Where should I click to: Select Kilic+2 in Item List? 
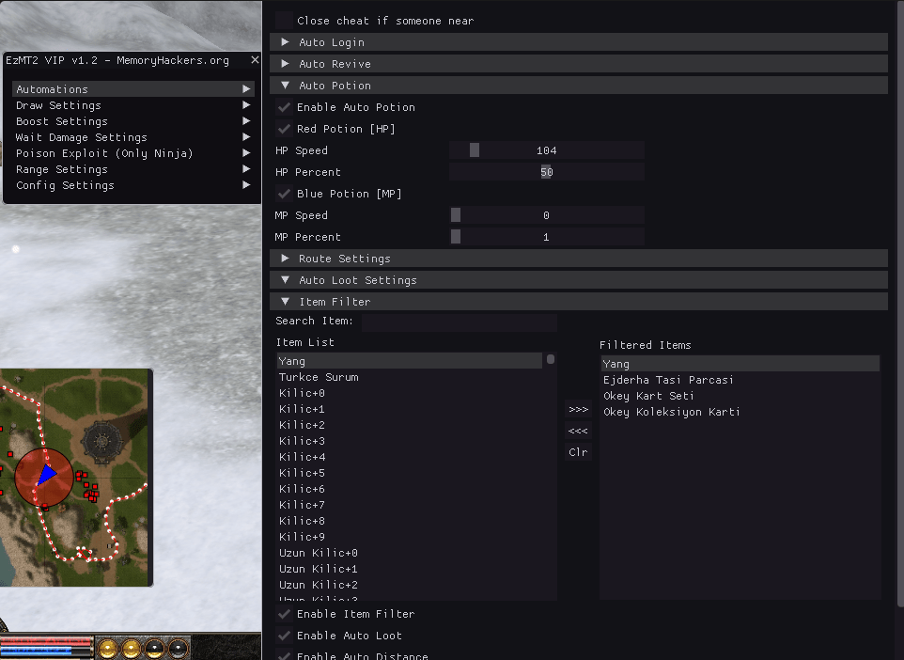coord(410,425)
